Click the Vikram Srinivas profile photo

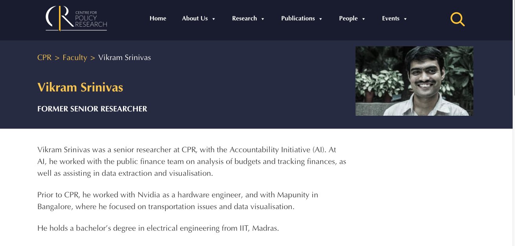click(x=414, y=81)
